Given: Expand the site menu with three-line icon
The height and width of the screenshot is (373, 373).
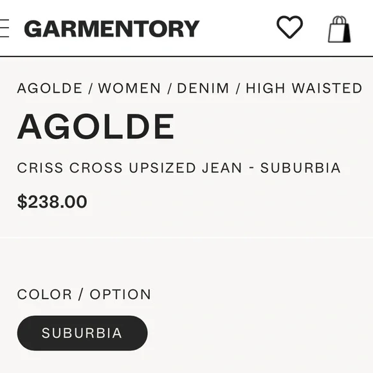Looking at the screenshot, I should click(x=5, y=28).
